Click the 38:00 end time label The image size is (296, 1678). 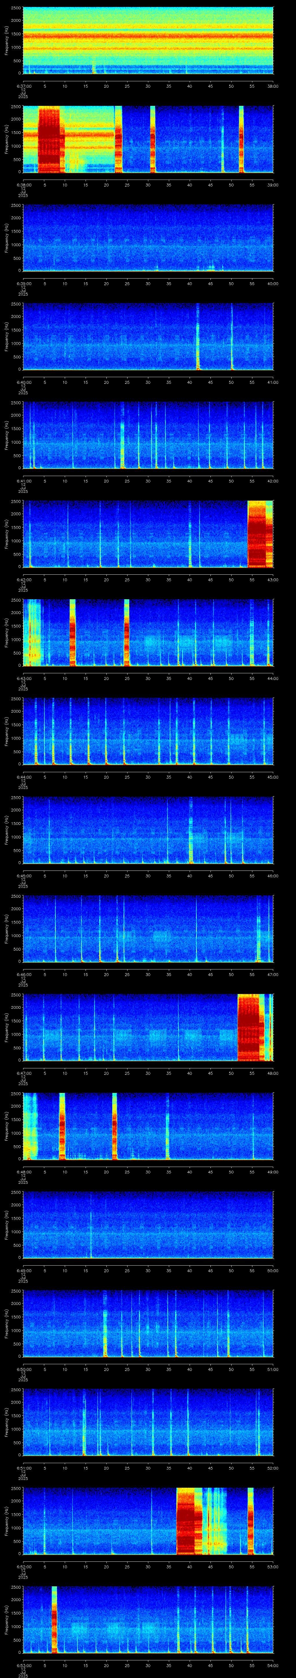(x=273, y=85)
